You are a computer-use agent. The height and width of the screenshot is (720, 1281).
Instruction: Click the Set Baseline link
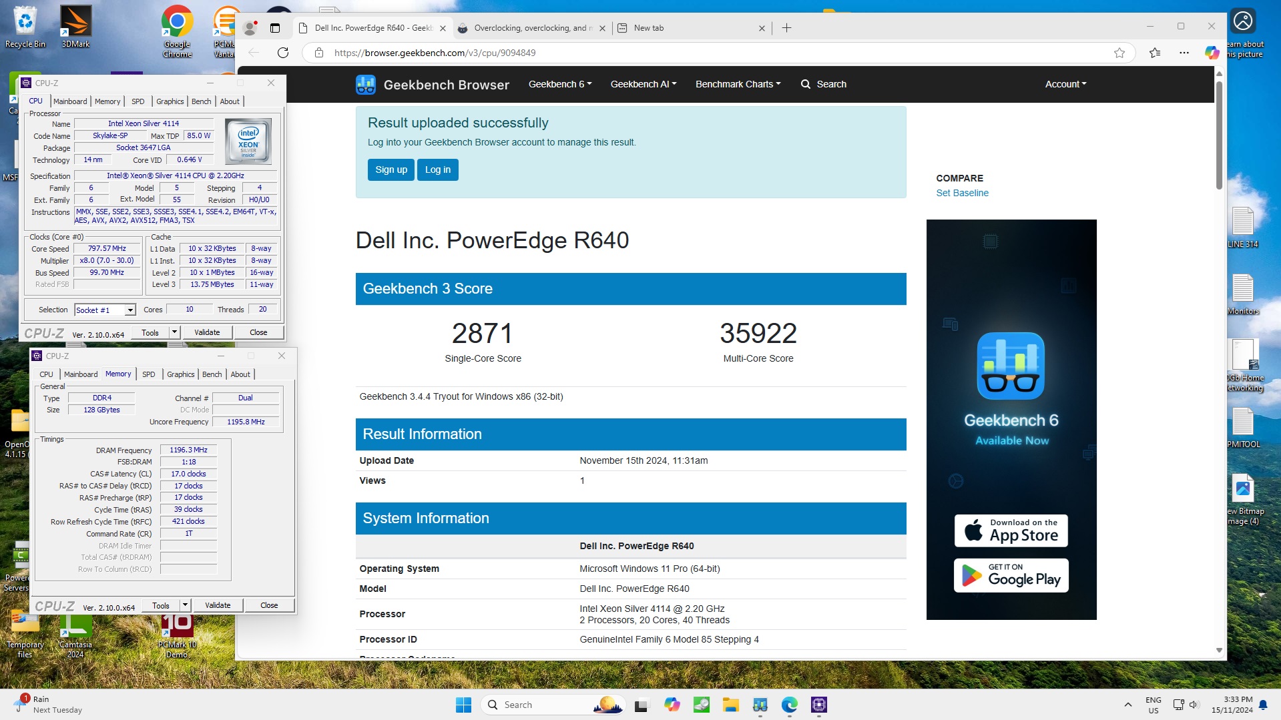962,193
